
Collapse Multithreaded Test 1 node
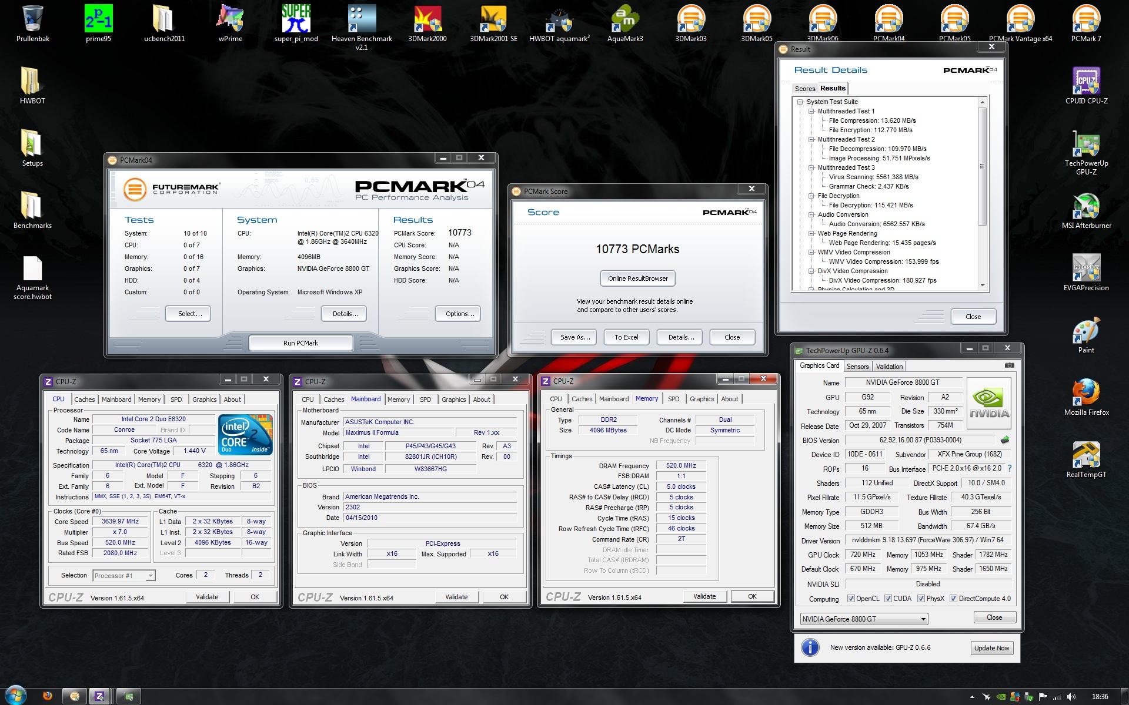[x=811, y=111]
